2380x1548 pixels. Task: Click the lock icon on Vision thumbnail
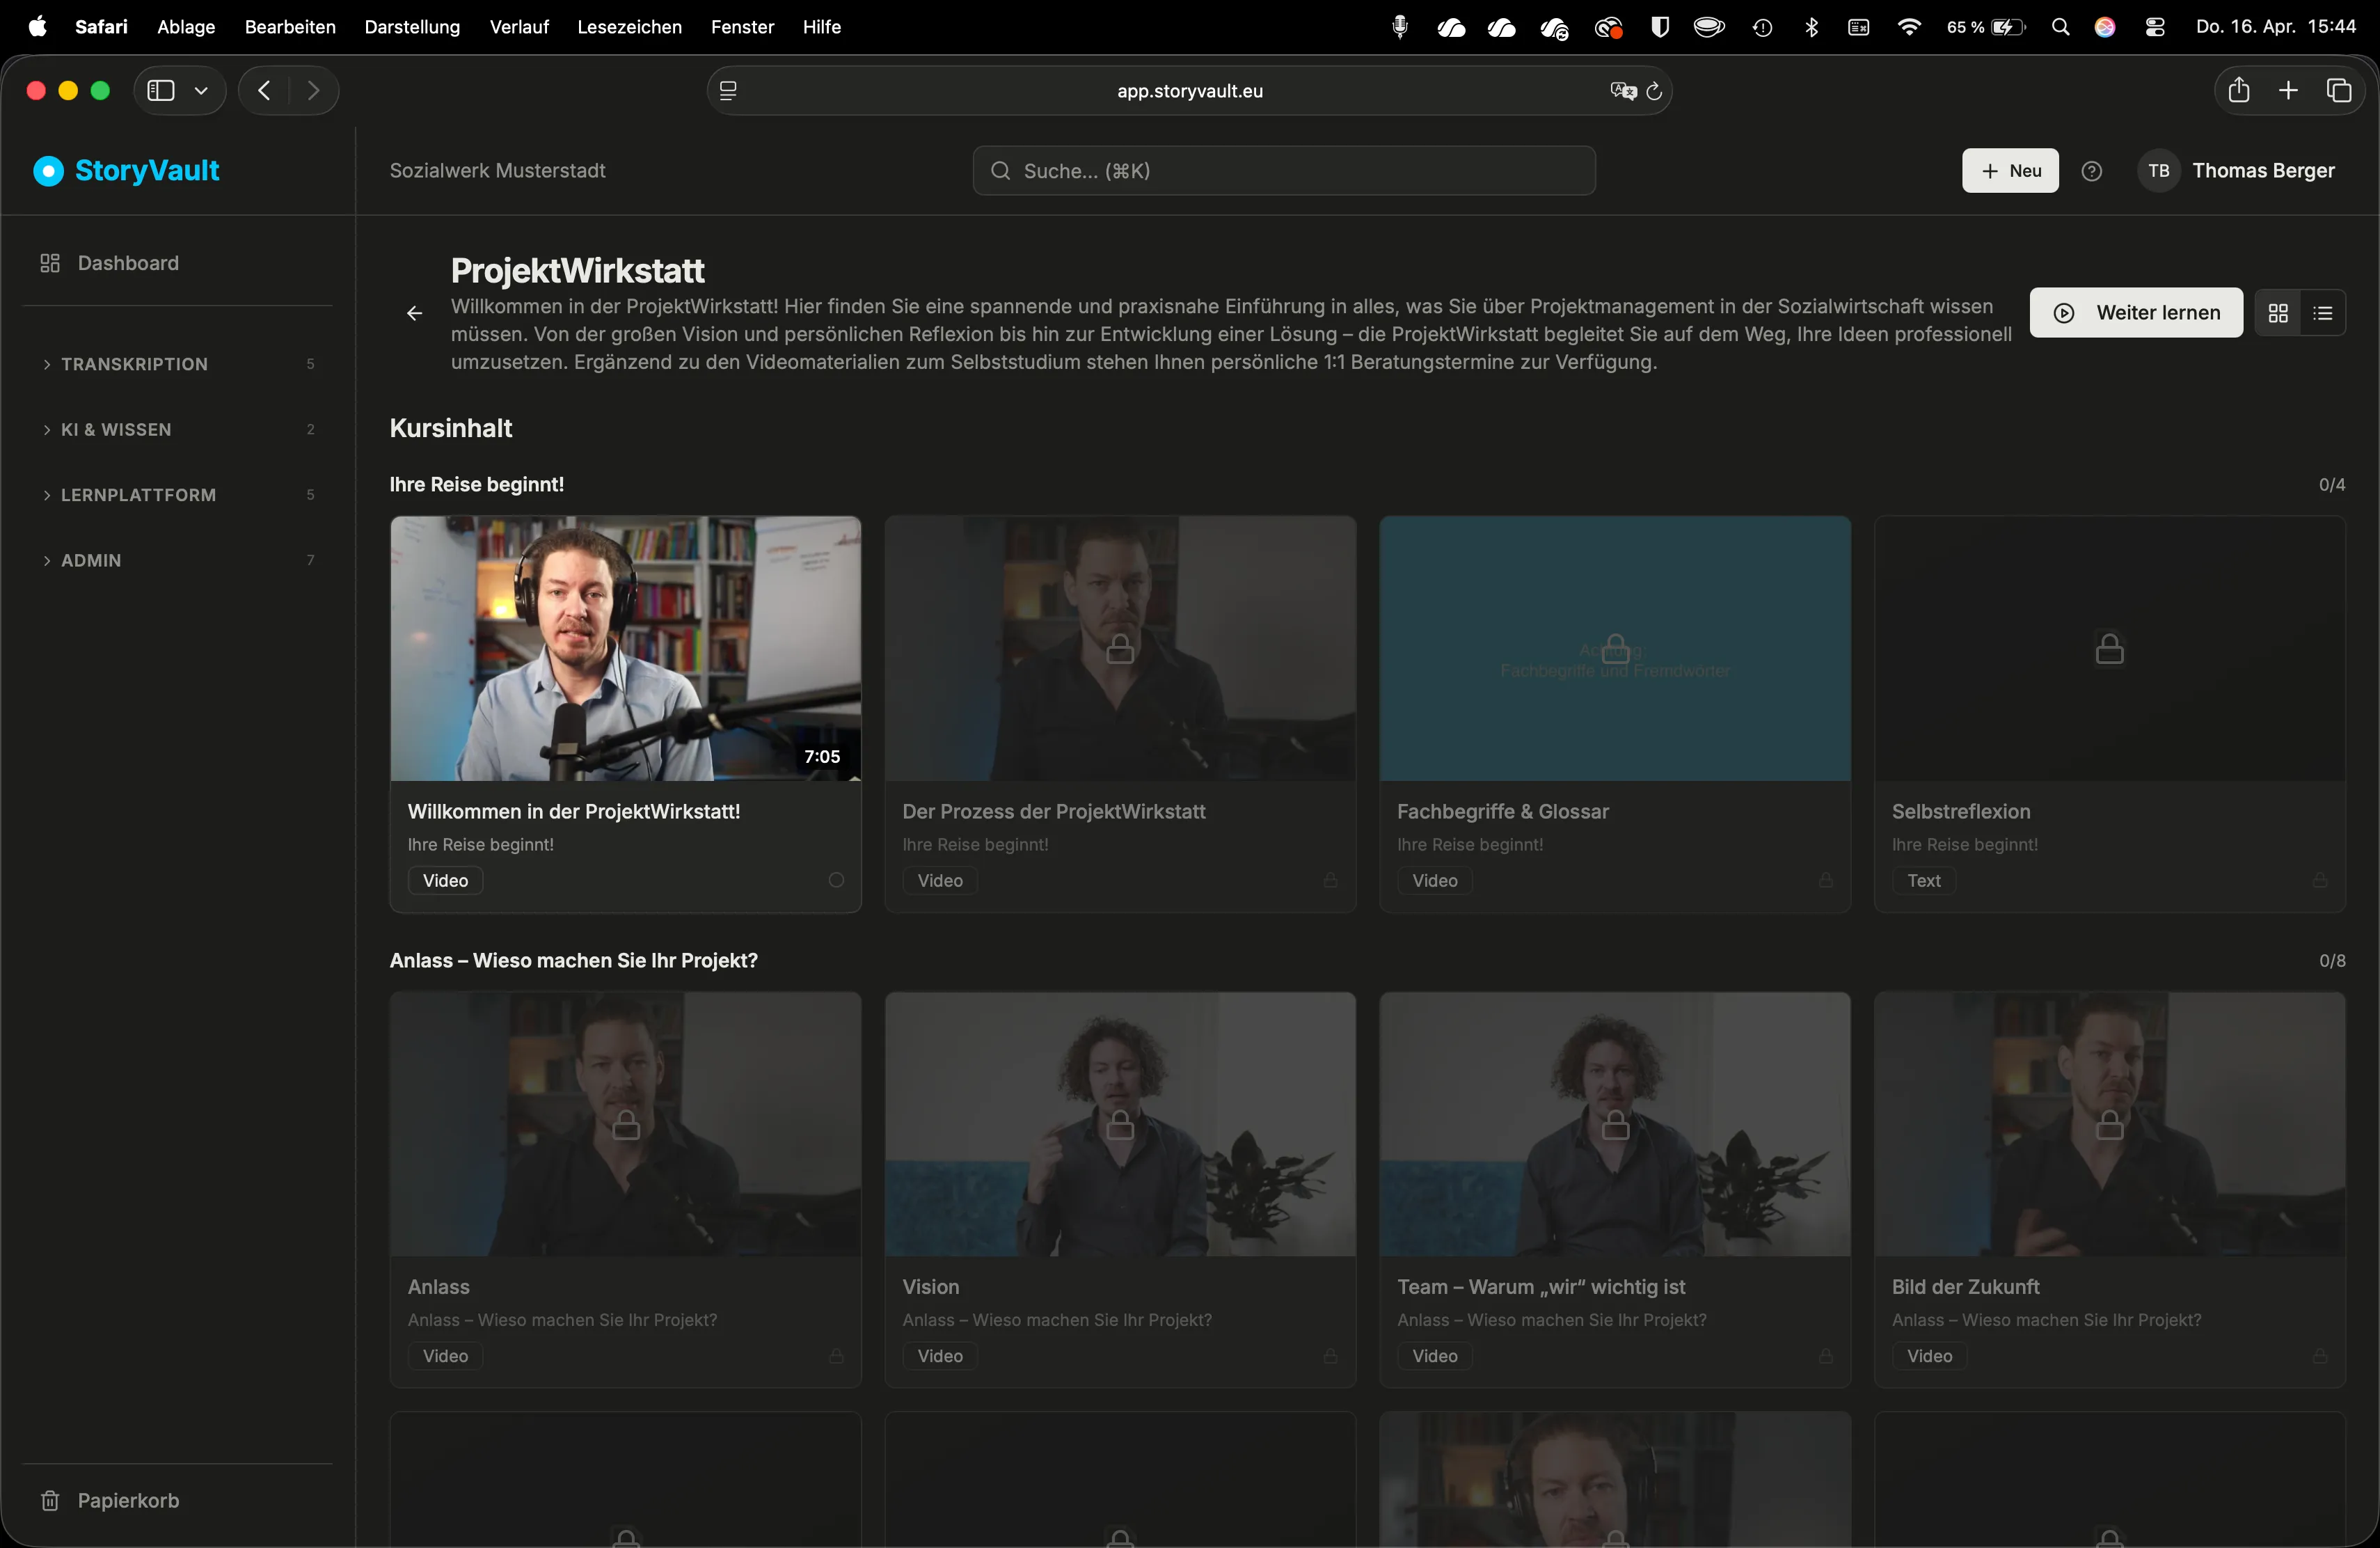1120,1124
